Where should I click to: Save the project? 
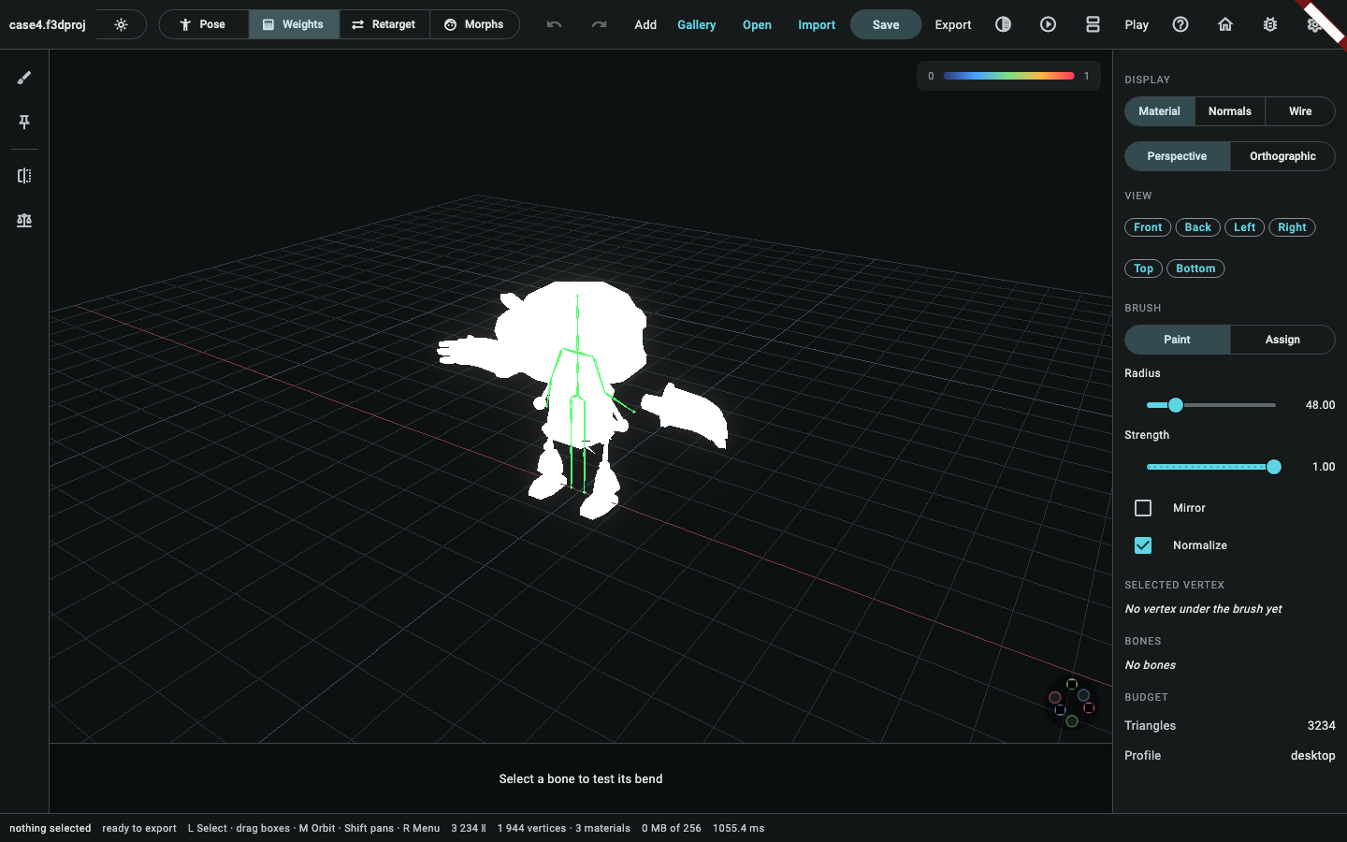(886, 24)
